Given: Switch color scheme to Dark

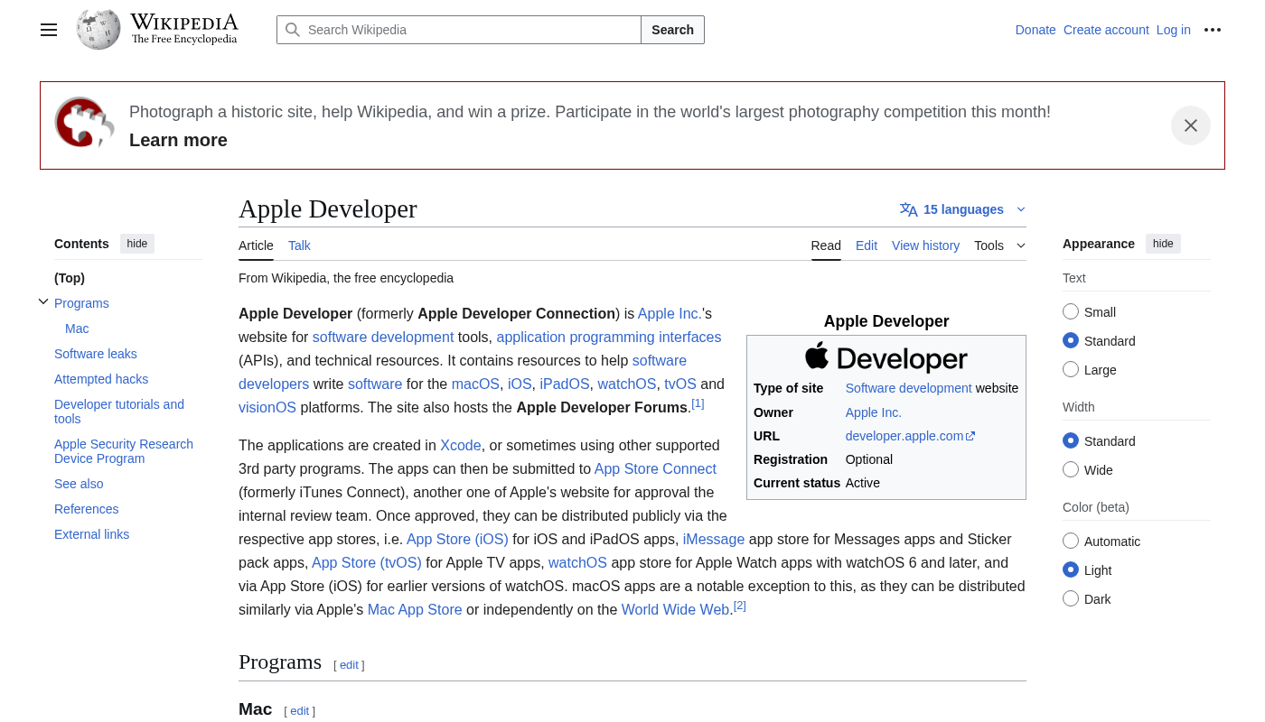Looking at the screenshot, I should [x=1071, y=598].
